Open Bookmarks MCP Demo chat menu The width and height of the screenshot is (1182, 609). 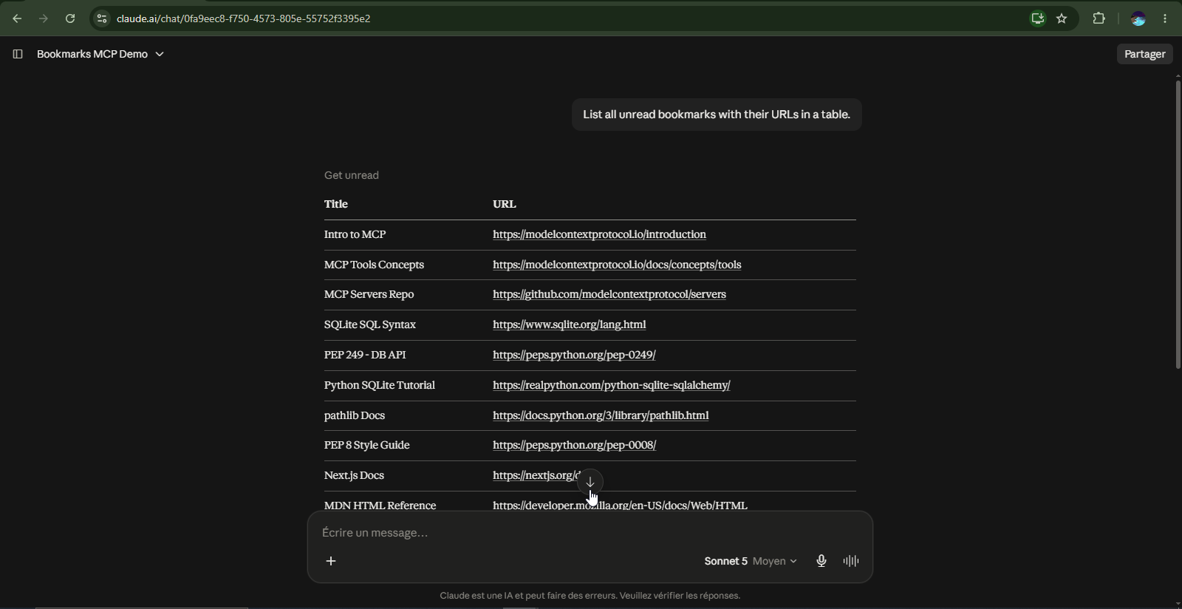(100, 54)
